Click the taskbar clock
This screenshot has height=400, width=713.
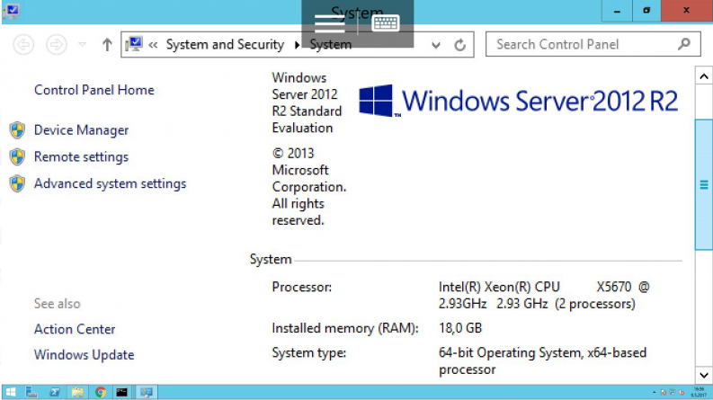pos(700,392)
